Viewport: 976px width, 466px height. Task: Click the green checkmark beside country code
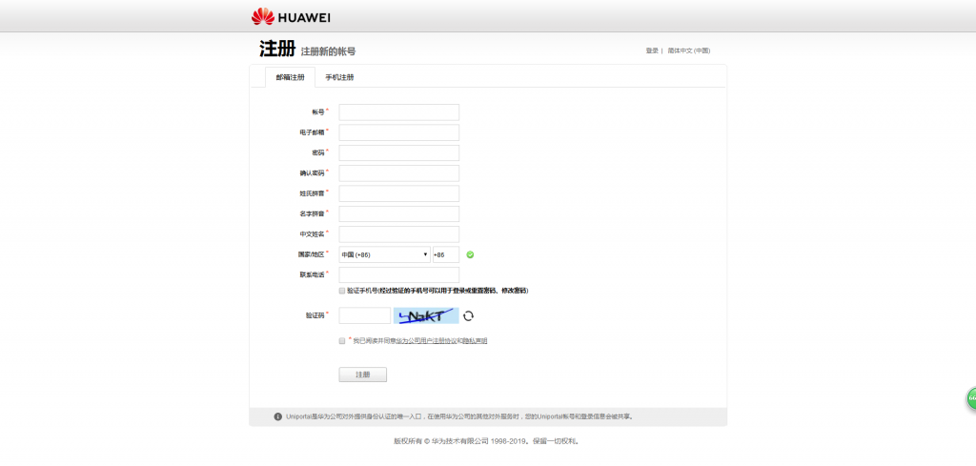pos(470,254)
